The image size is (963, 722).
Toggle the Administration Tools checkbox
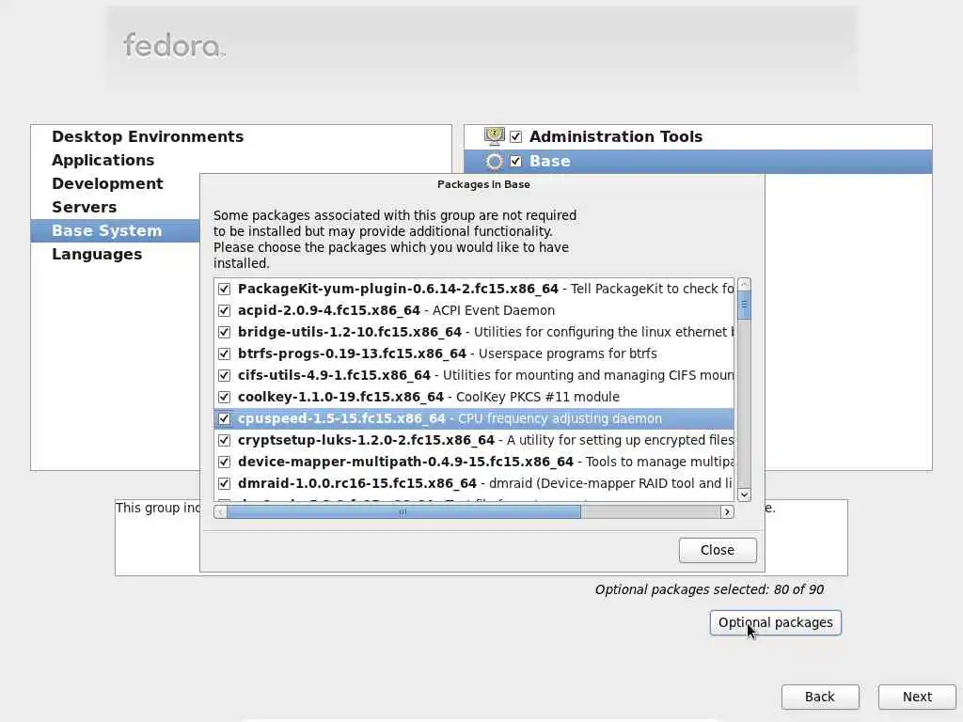(x=516, y=136)
